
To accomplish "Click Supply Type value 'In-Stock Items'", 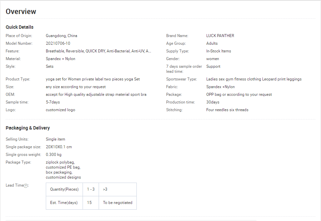I will pos(218,51).
